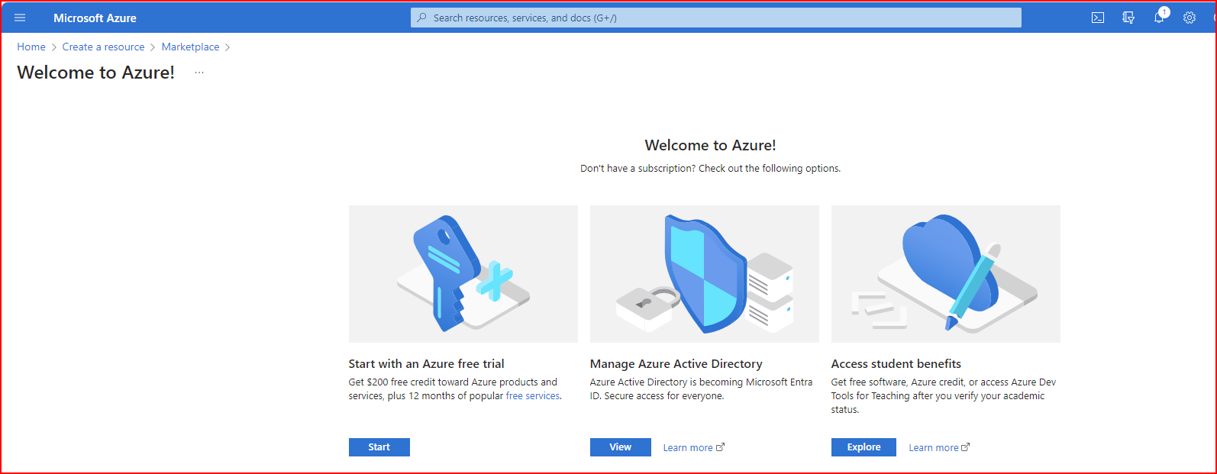Click the shield illustration for Active Directory
The width and height of the screenshot is (1217, 474).
(705, 274)
